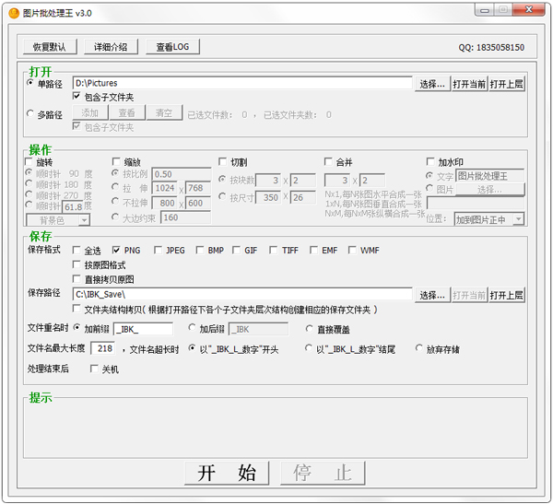Screen dimensions: 553x504
Task: Click the C:\IBK_Save\ save path field
Action: 241,295
